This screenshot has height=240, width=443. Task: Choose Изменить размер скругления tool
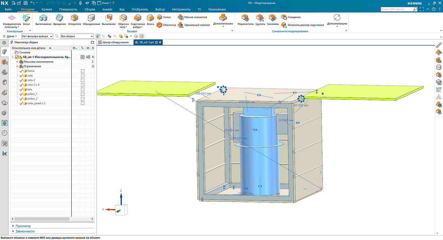[x=302, y=25]
